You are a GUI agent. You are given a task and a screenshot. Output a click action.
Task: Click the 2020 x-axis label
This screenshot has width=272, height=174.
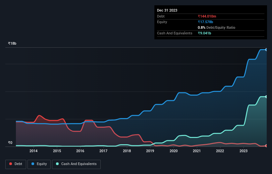point(174,151)
